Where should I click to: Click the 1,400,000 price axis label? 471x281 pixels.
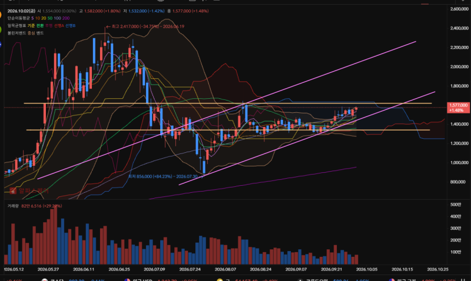pyautogui.click(x=459, y=124)
